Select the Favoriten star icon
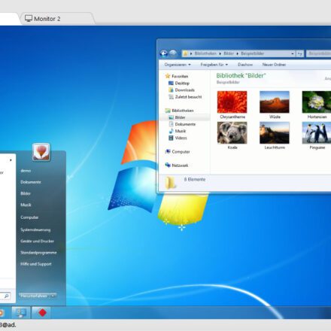Screen dimensions: 331x331 (168, 76)
